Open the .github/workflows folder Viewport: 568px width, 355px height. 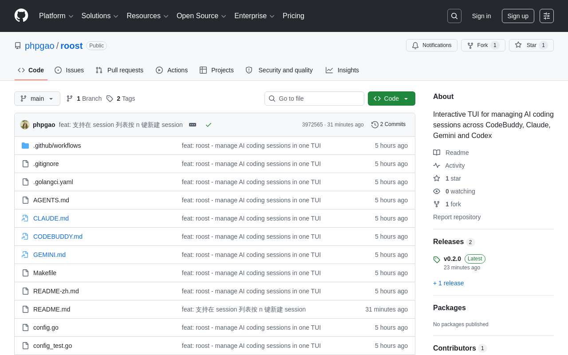[57, 146]
